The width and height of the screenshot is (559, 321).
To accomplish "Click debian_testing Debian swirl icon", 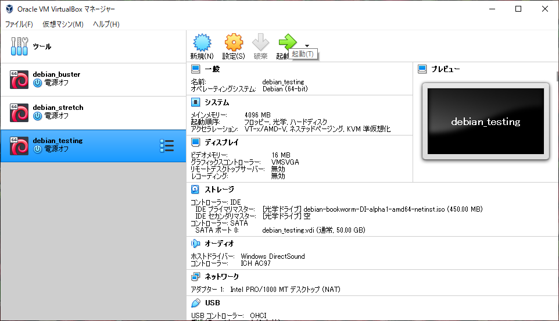I will click(19, 146).
